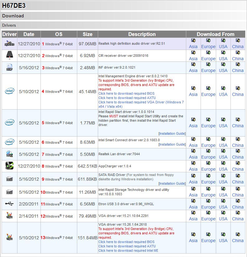Open 'Click here to download required BIOS' in the Management Engine row
This screenshot has height=257, width=247.
click(126, 93)
